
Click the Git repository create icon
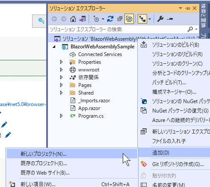pos(144,164)
